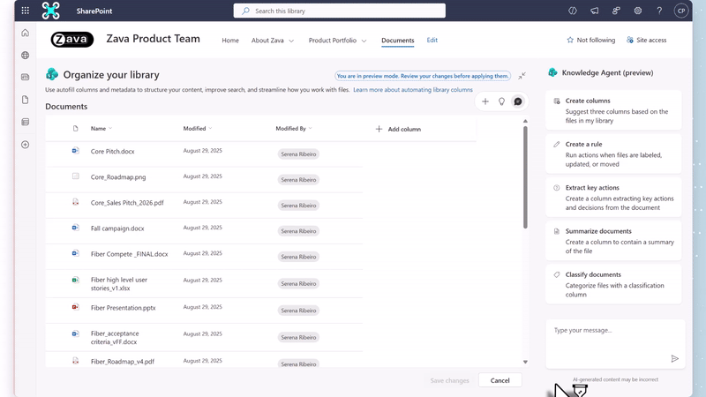This screenshot has width=706, height=397.
Task: Open the settings gear icon
Action: 637,11
